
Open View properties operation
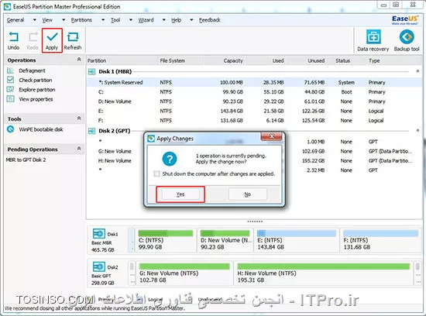36,99
